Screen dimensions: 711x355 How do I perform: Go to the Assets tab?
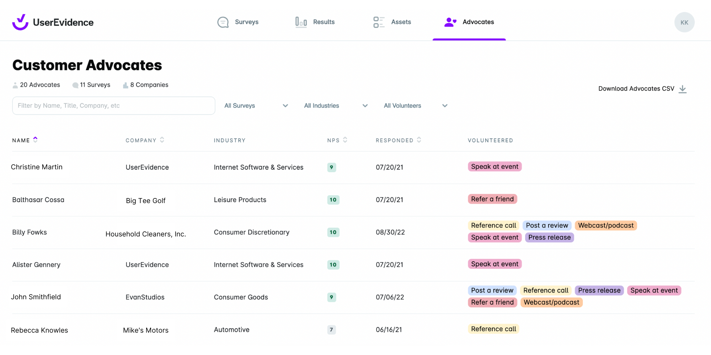pos(392,22)
